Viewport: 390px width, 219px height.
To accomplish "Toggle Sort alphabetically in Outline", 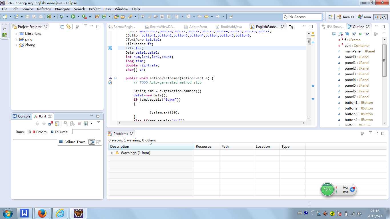I will (x=341, y=34).
